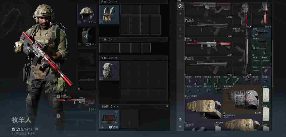Click the 牧羊人 operator name

[x=21, y=120]
